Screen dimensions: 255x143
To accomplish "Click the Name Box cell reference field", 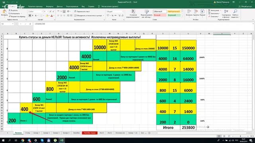I will point(7,24).
